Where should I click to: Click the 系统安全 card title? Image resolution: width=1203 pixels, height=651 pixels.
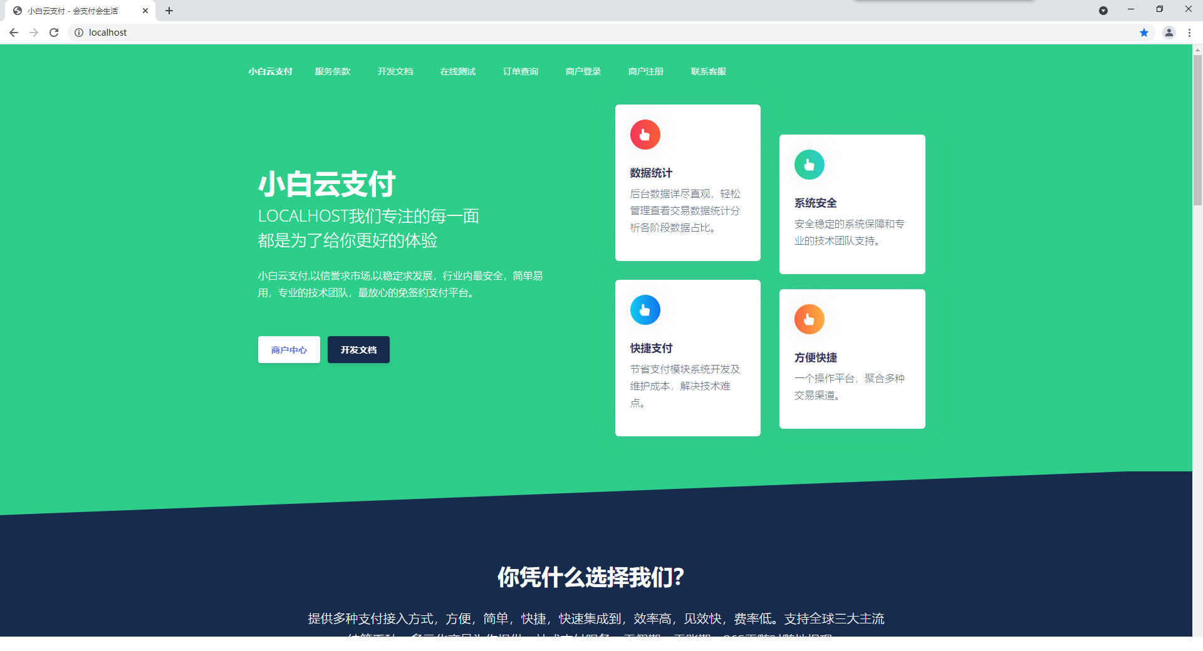tap(815, 203)
